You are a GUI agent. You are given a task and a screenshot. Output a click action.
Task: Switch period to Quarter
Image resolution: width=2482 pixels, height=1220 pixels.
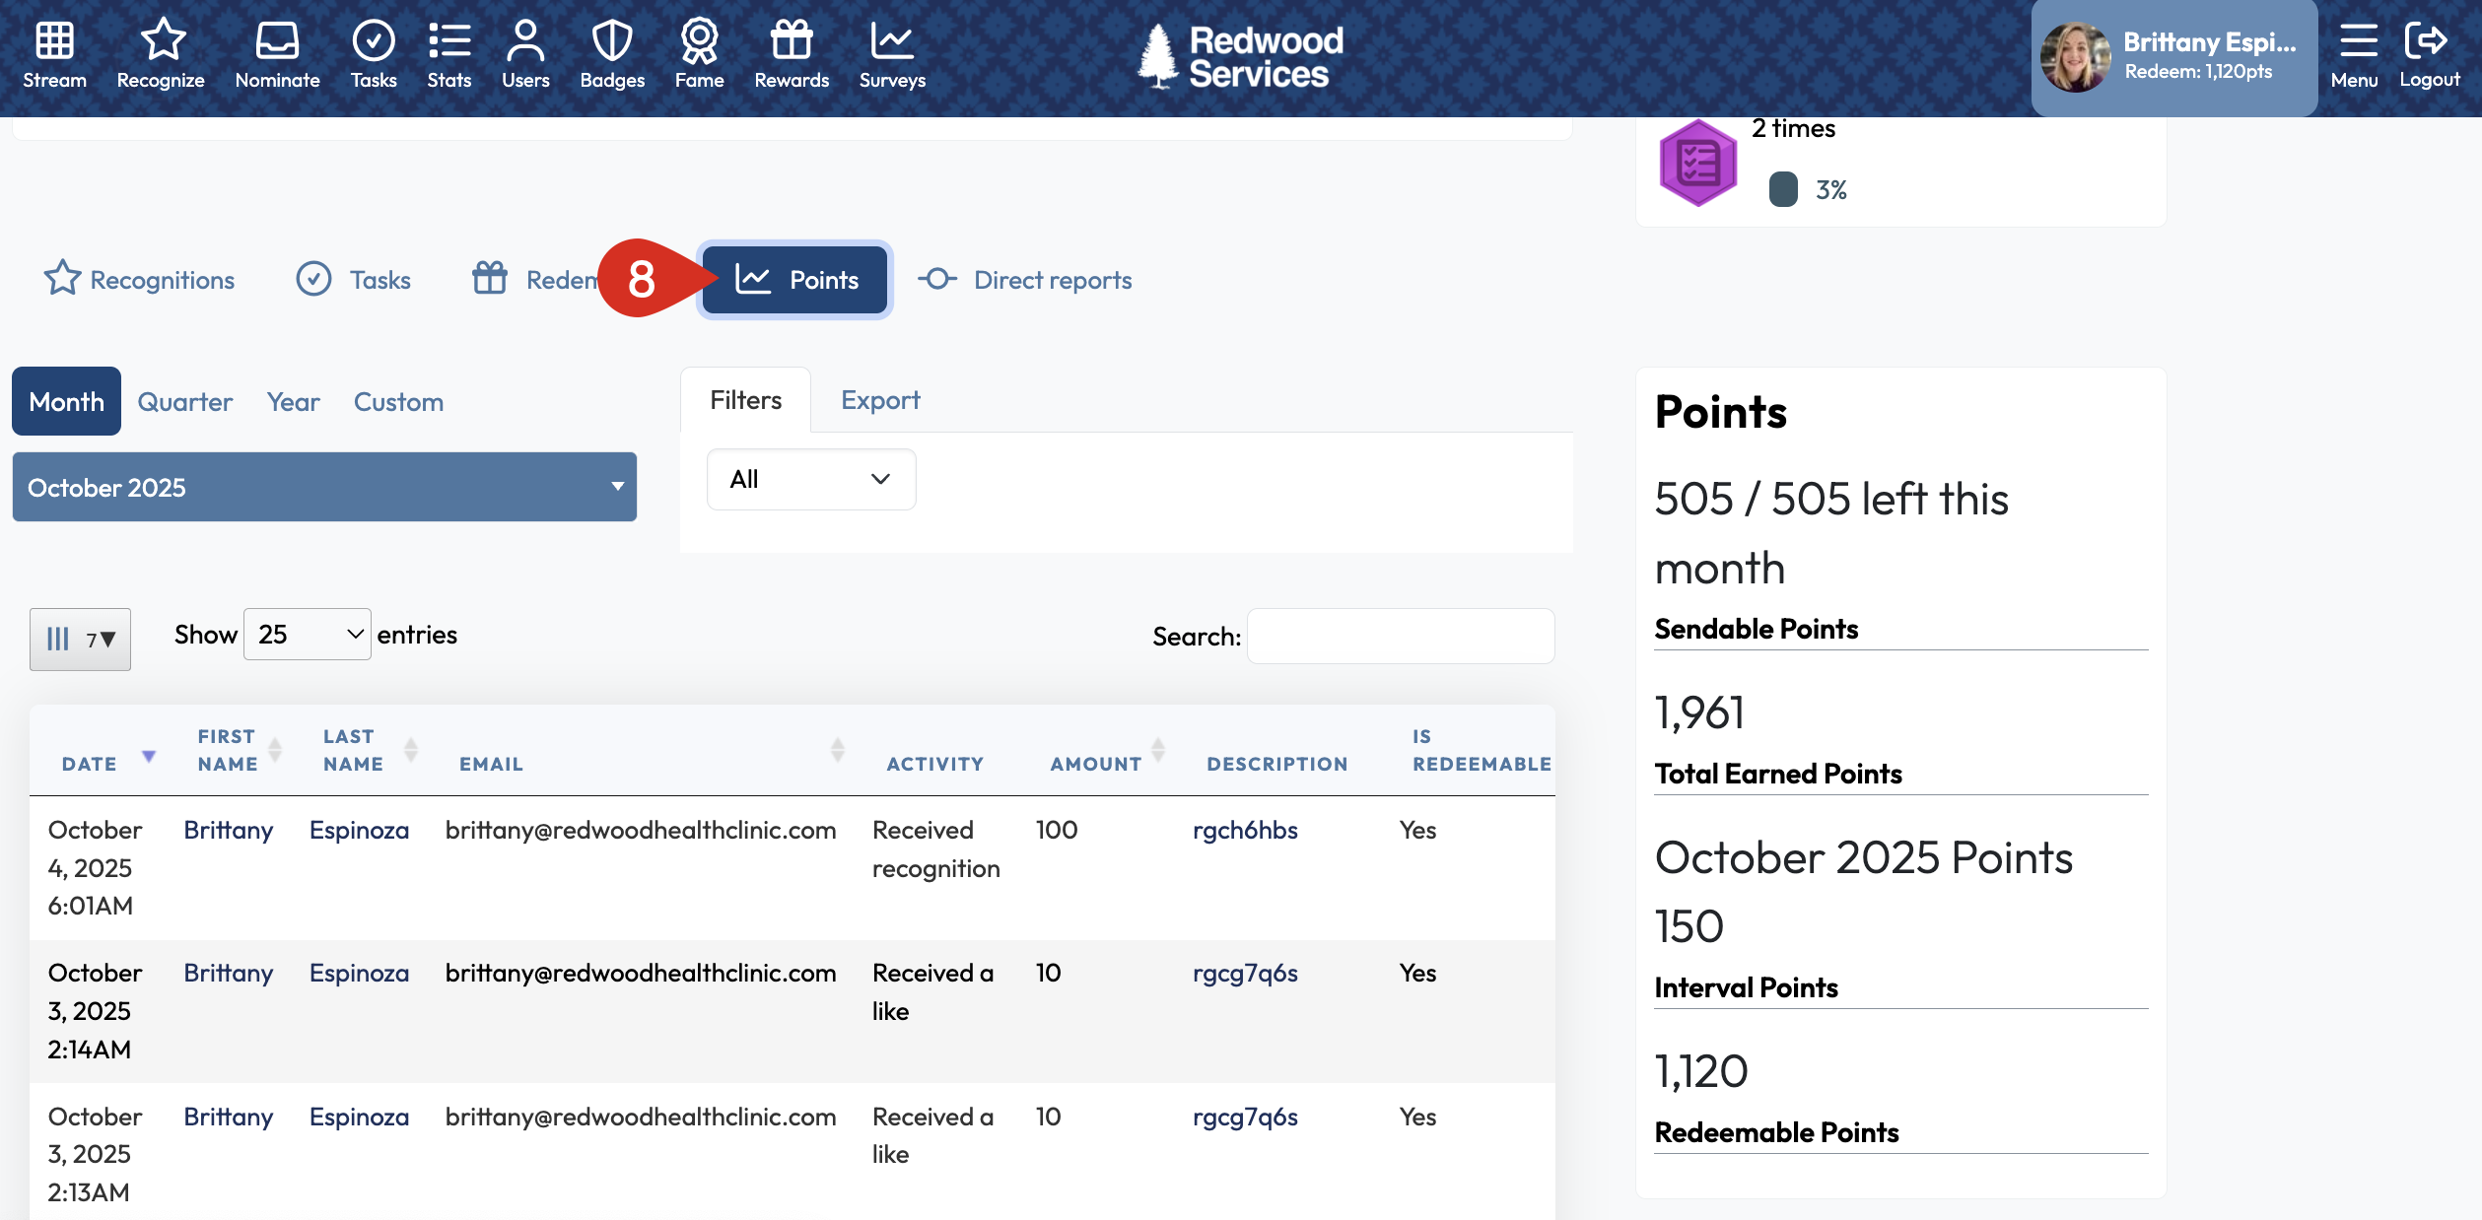(184, 402)
